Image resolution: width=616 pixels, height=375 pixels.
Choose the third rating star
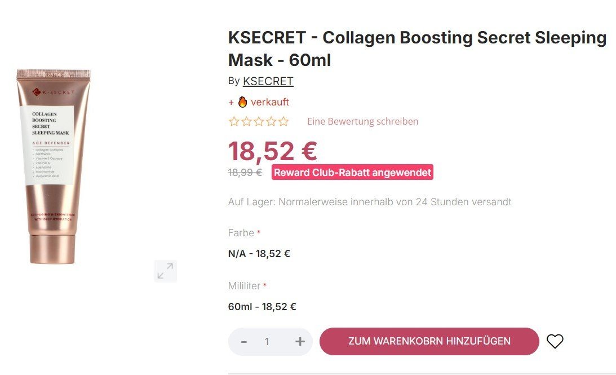pos(259,121)
